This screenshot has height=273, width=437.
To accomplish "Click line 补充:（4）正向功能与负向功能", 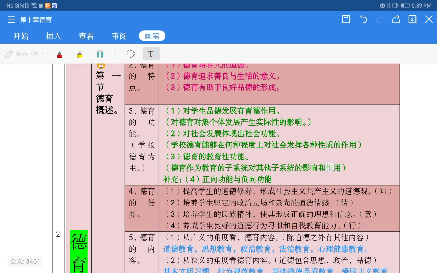I will pos(217,179).
